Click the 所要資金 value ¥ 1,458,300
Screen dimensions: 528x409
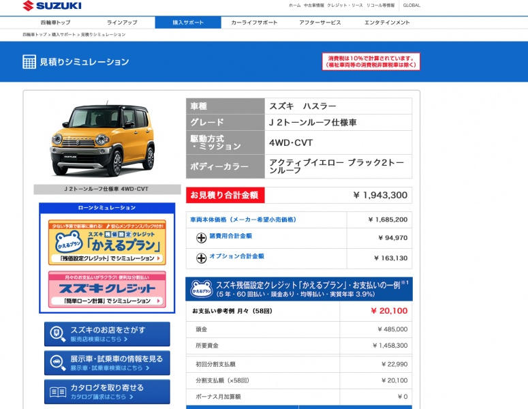point(390,346)
